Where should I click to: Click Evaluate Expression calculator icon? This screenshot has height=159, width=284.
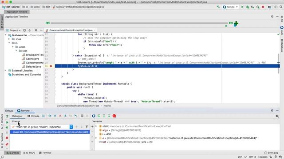point(82,116)
